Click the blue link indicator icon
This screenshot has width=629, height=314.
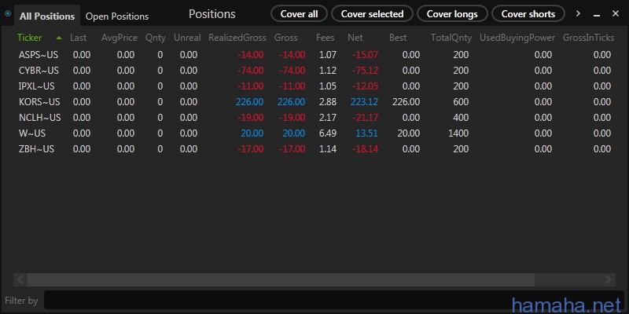click(8, 13)
